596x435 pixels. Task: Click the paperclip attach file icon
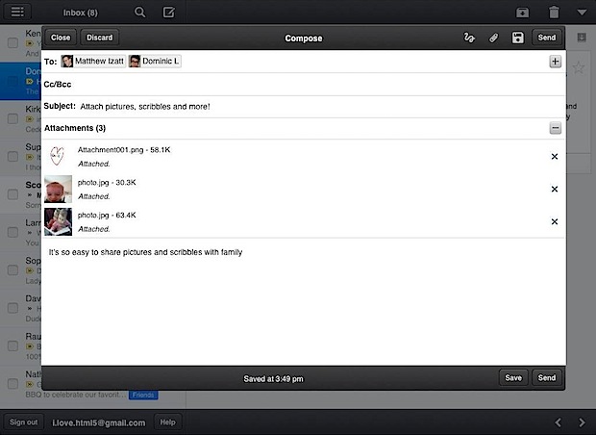pos(493,38)
